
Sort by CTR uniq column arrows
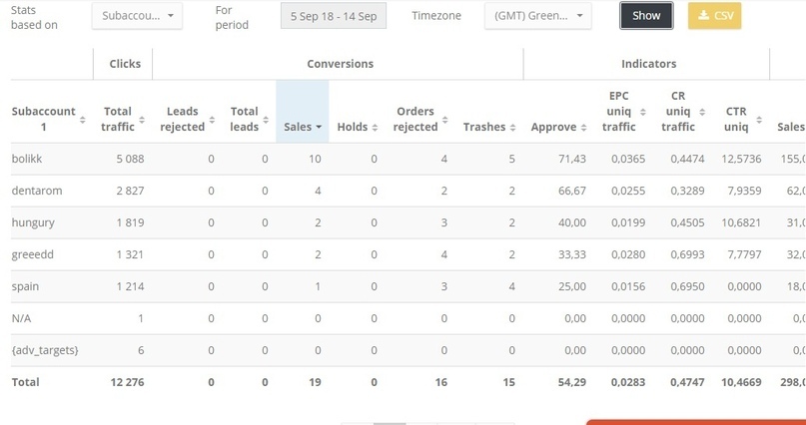point(759,120)
